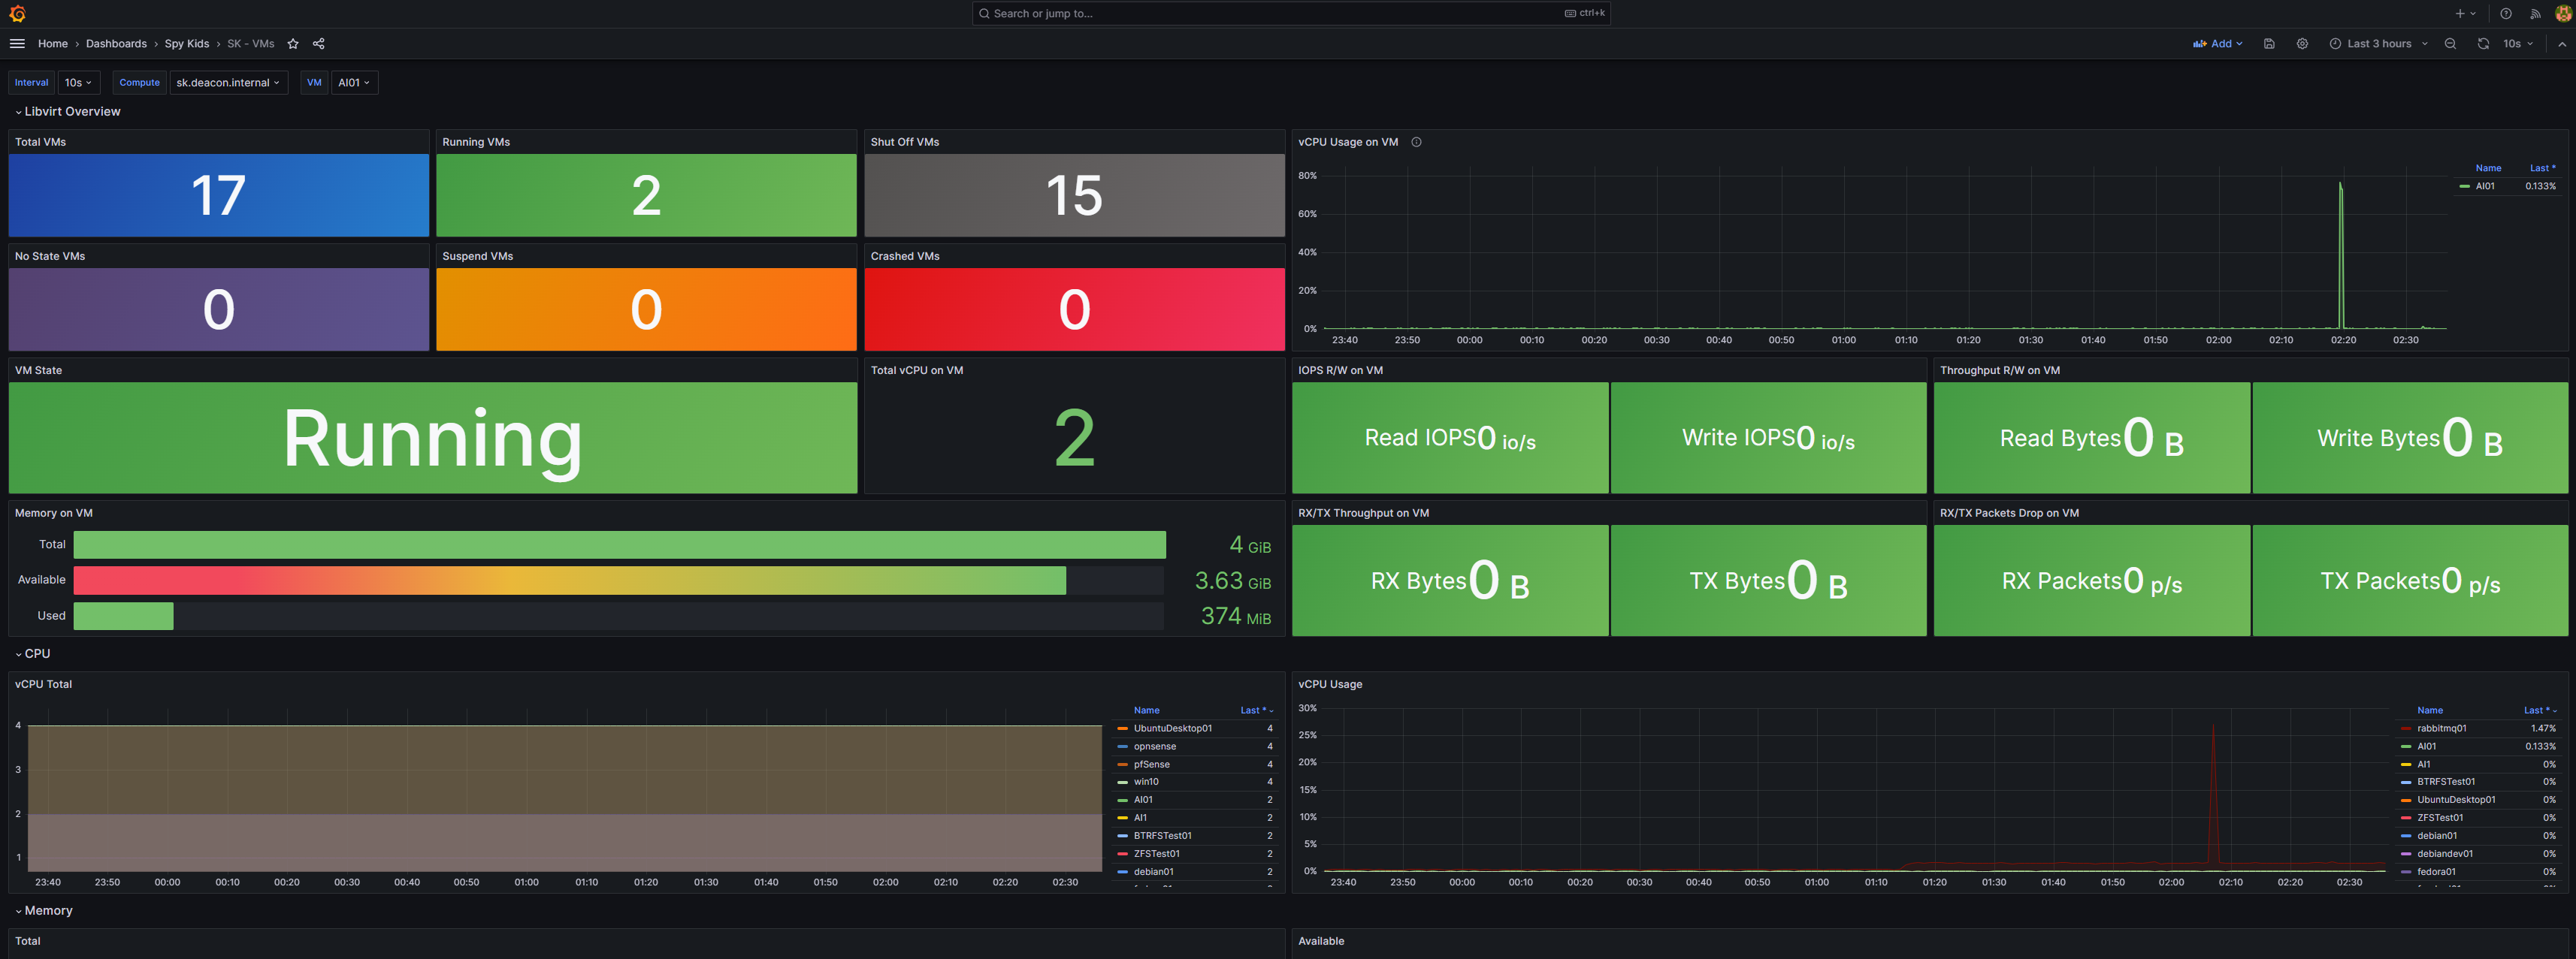Click the Running VM State stat
2576x959 pixels.
(x=433, y=438)
